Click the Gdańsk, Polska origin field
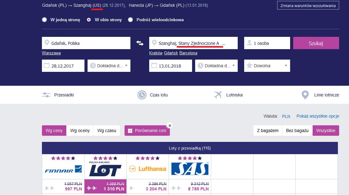This screenshot has width=349, height=195. (86, 43)
